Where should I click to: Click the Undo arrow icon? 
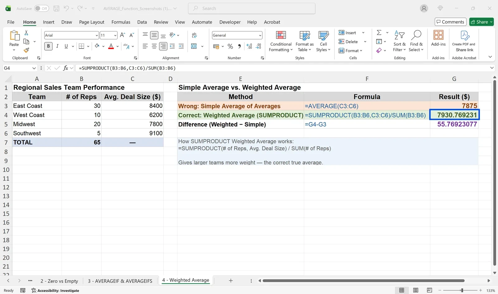tap(66, 8)
